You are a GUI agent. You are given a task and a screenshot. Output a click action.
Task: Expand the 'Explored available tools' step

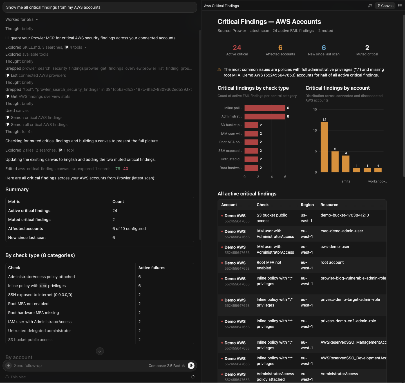27,54
